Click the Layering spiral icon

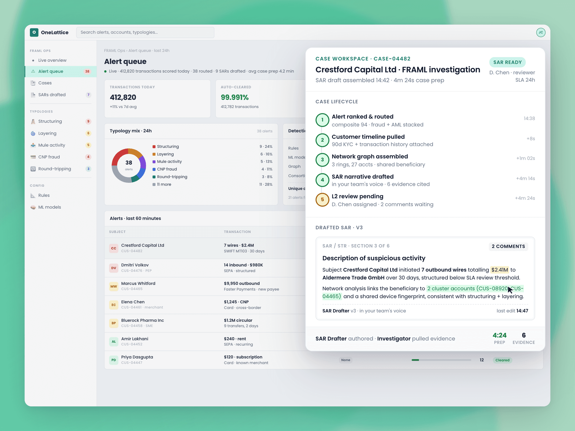33,133
